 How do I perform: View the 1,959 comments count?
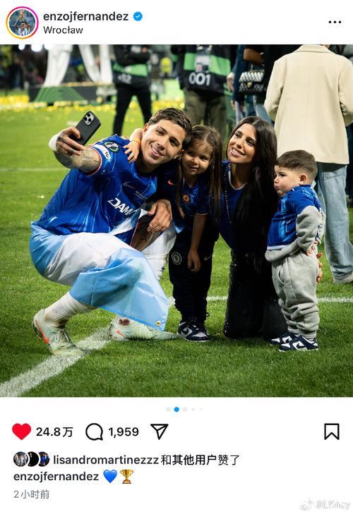pyautogui.click(x=124, y=432)
